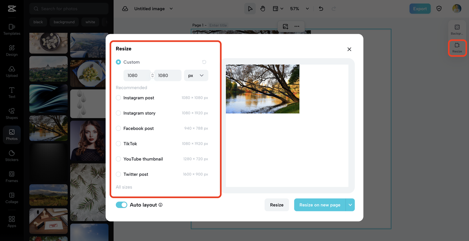Open the 57% zoom level dropdown
This screenshot has height=241, width=469.
pyautogui.click(x=299, y=9)
